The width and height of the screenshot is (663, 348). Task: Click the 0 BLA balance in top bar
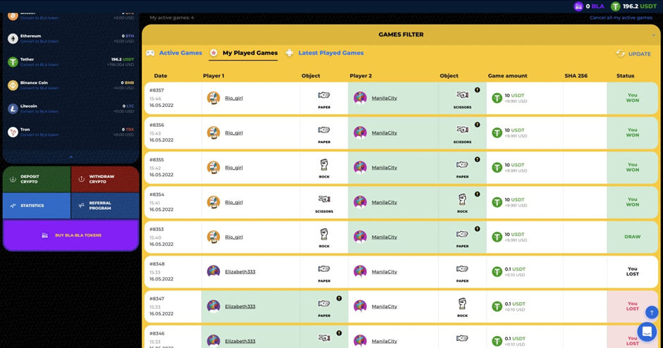tap(595, 6)
